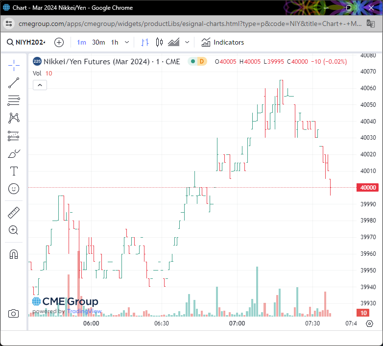Open the emoji icons tool
This screenshot has height=346, width=383.
click(14, 189)
